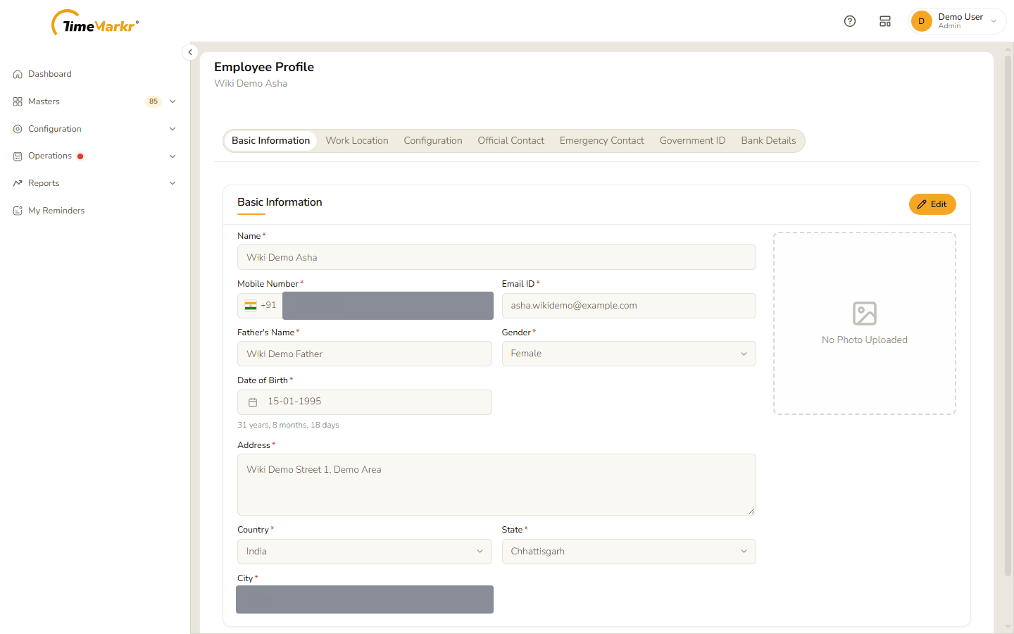Collapse the sidebar with the arrow button
The width and height of the screenshot is (1014, 634).
pyautogui.click(x=190, y=52)
